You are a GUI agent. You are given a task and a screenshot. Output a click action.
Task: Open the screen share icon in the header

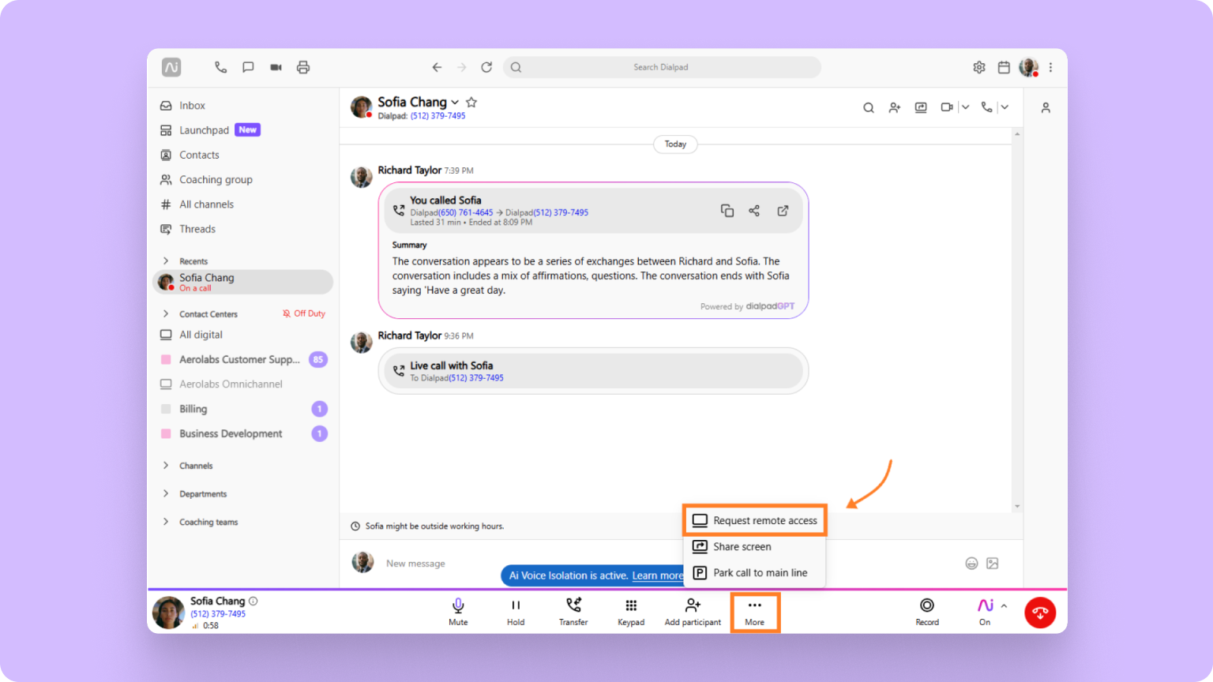tap(920, 107)
